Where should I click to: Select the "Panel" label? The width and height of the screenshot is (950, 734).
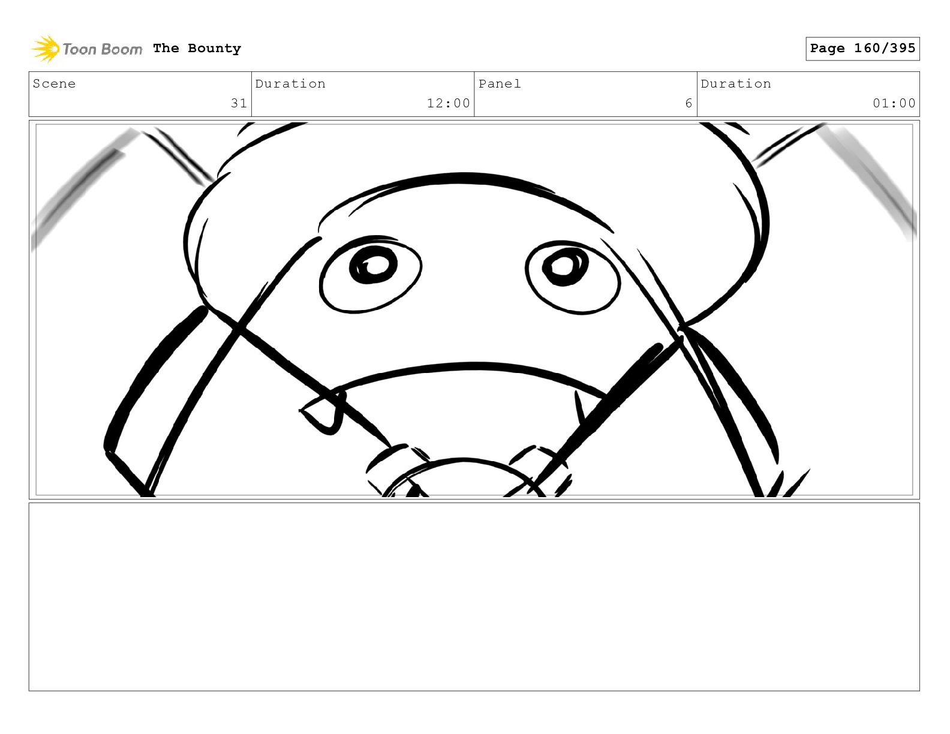tap(500, 84)
